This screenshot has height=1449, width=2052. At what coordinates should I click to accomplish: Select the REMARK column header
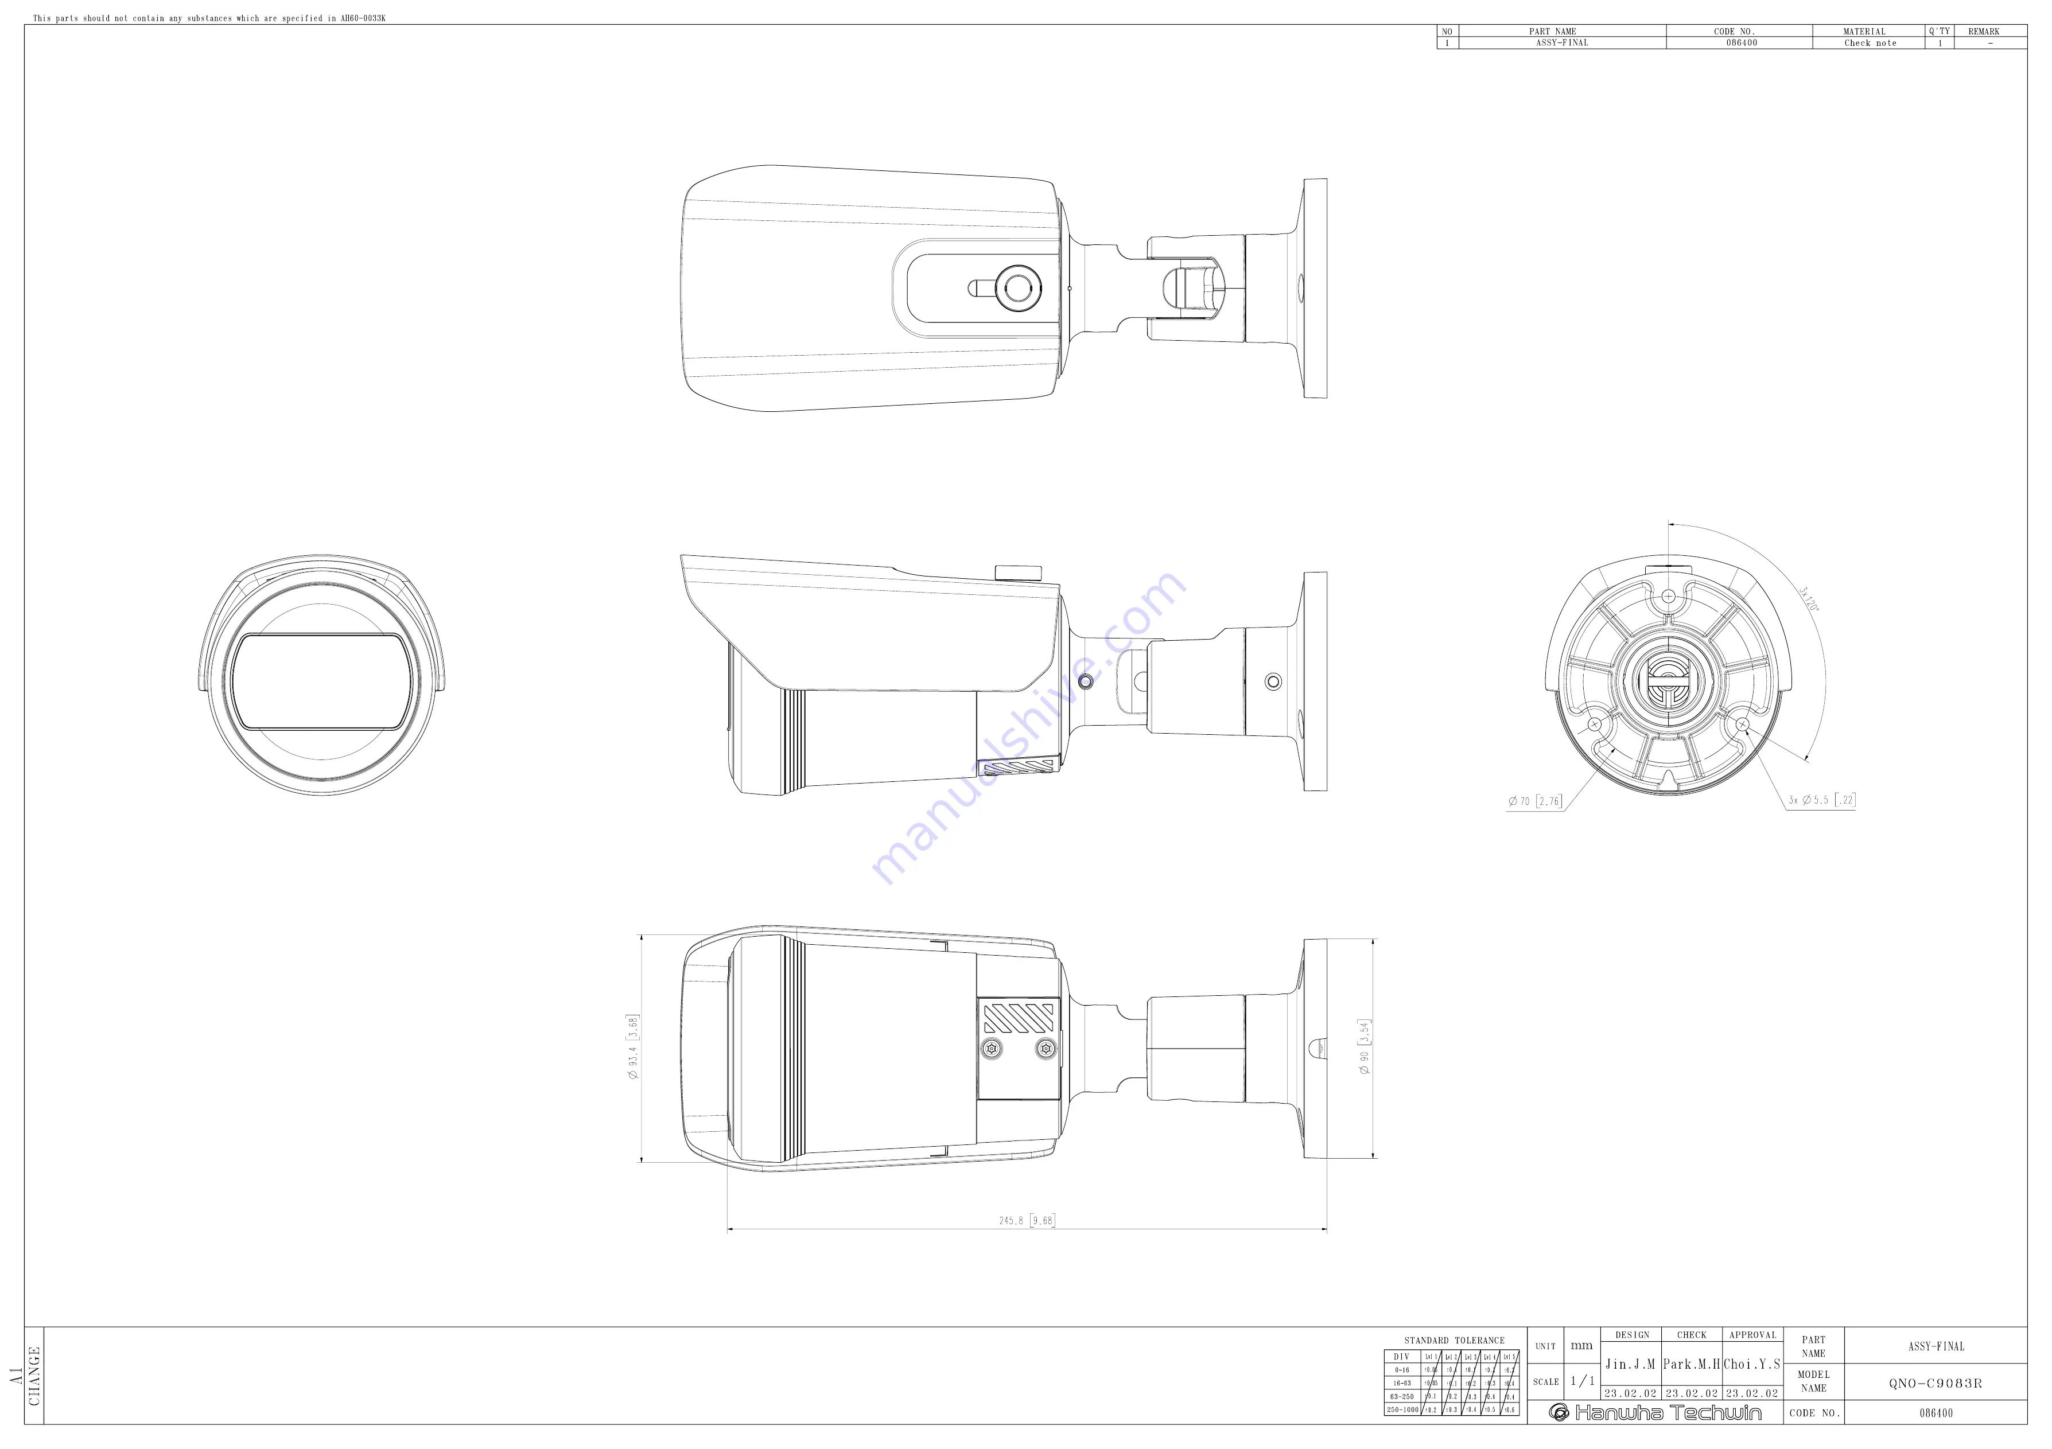[x=1983, y=32]
